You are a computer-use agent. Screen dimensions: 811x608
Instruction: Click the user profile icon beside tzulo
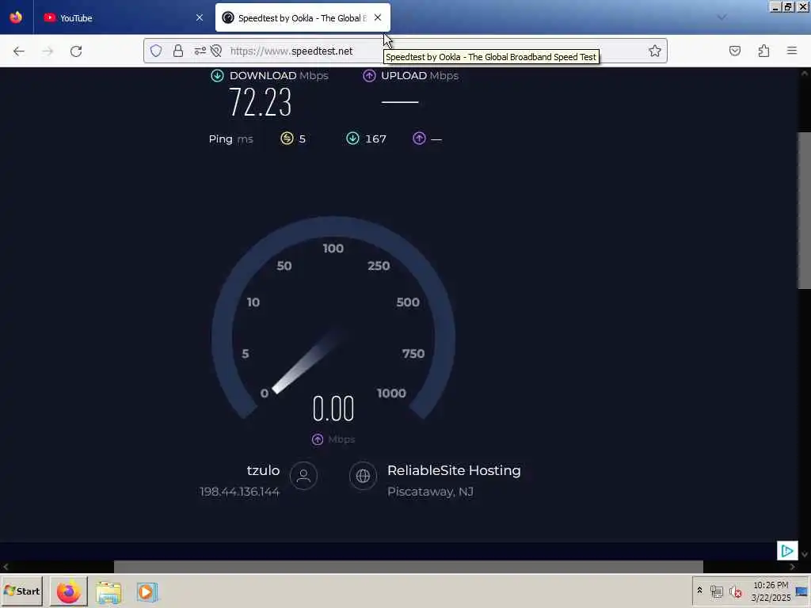(x=303, y=476)
